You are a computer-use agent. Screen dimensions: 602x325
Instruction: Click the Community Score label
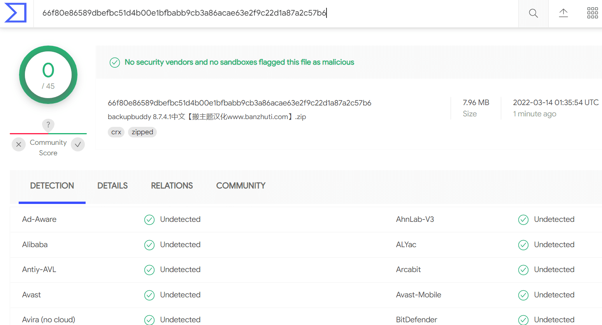tap(48, 148)
